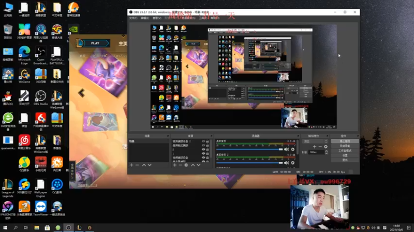Enable 工作室模式 studio mode button

(x=345, y=151)
